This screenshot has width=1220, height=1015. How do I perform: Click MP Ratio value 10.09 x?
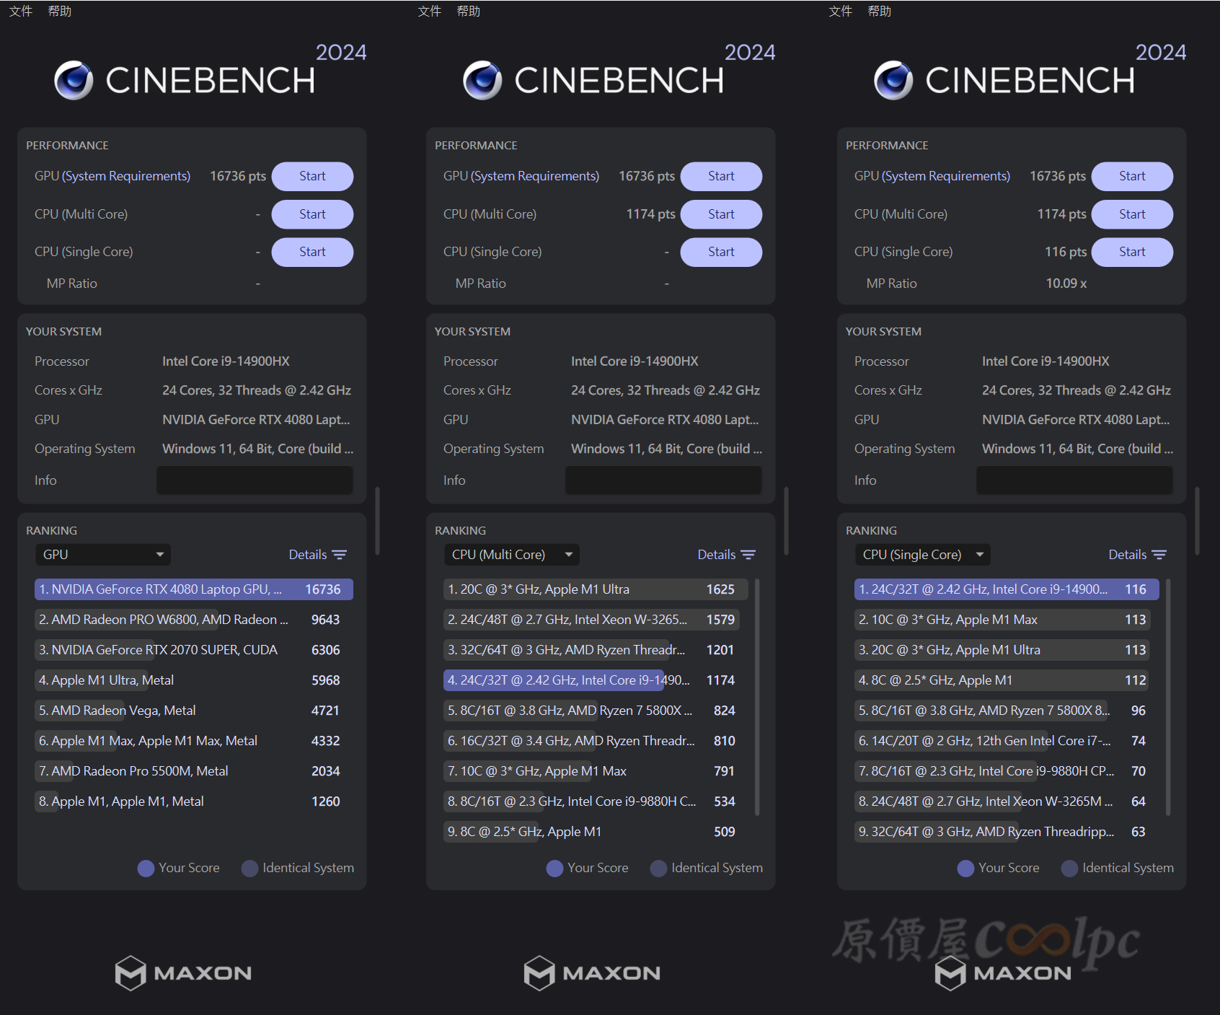tap(1066, 284)
